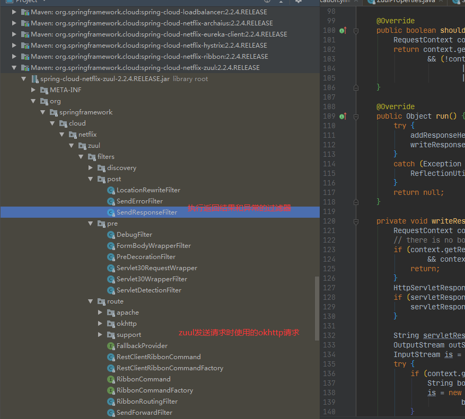
Task: Click the org package folder icon
Action: point(44,101)
